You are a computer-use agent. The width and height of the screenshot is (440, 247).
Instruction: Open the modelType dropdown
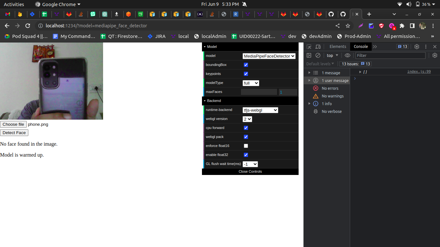pyautogui.click(x=251, y=83)
